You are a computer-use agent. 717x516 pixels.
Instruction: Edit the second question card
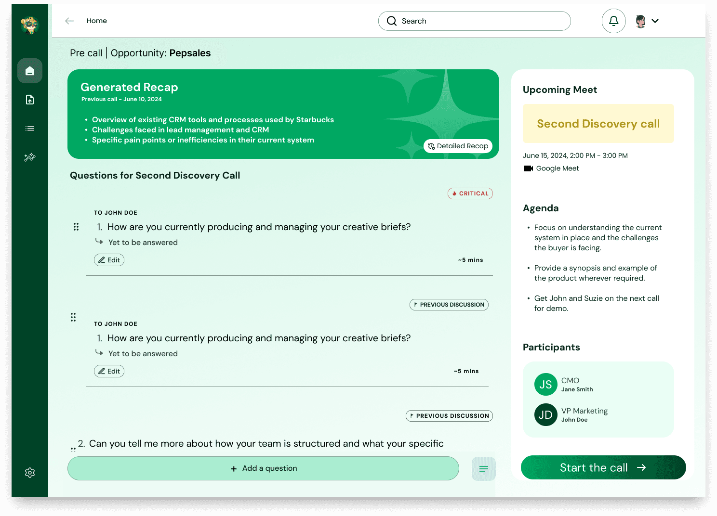pos(109,371)
